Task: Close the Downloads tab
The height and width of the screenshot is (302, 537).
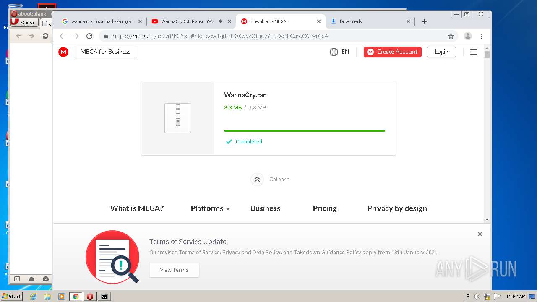Action: (x=408, y=21)
